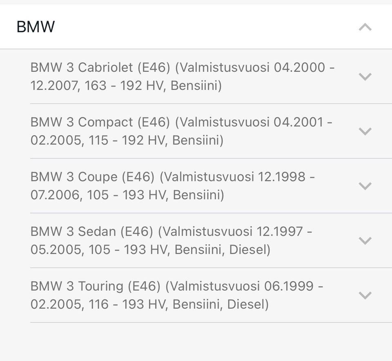
Task: Expand the BMW 3 Coupe (E46) chevron
Action: [x=365, y=186]
